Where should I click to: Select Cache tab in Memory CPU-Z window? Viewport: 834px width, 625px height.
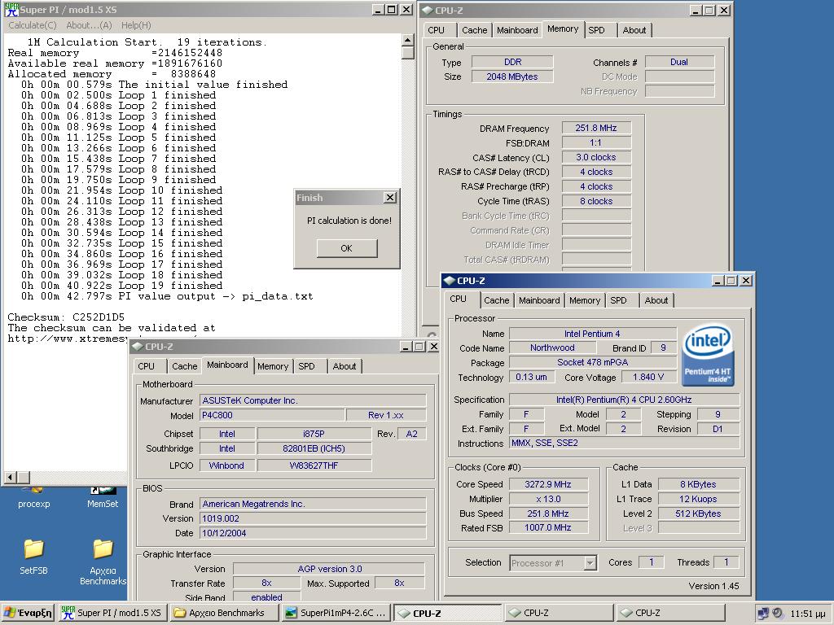[475, 30]
